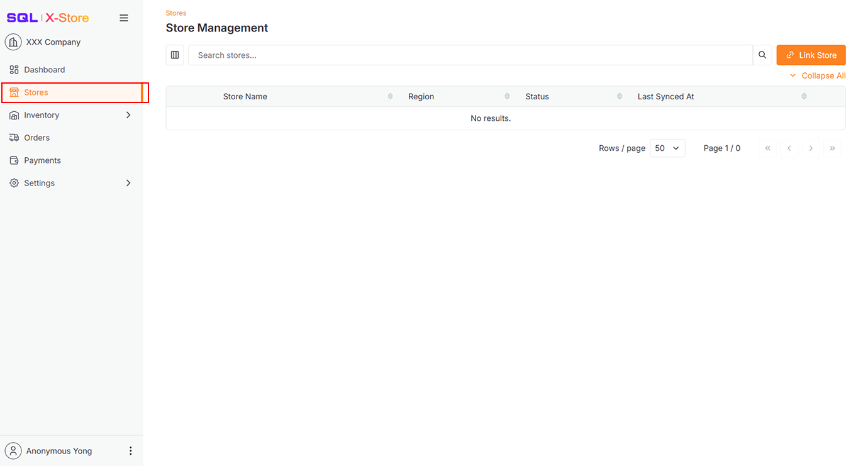Click the Search stores input field
Screen dimensions: 868x466
440,55
